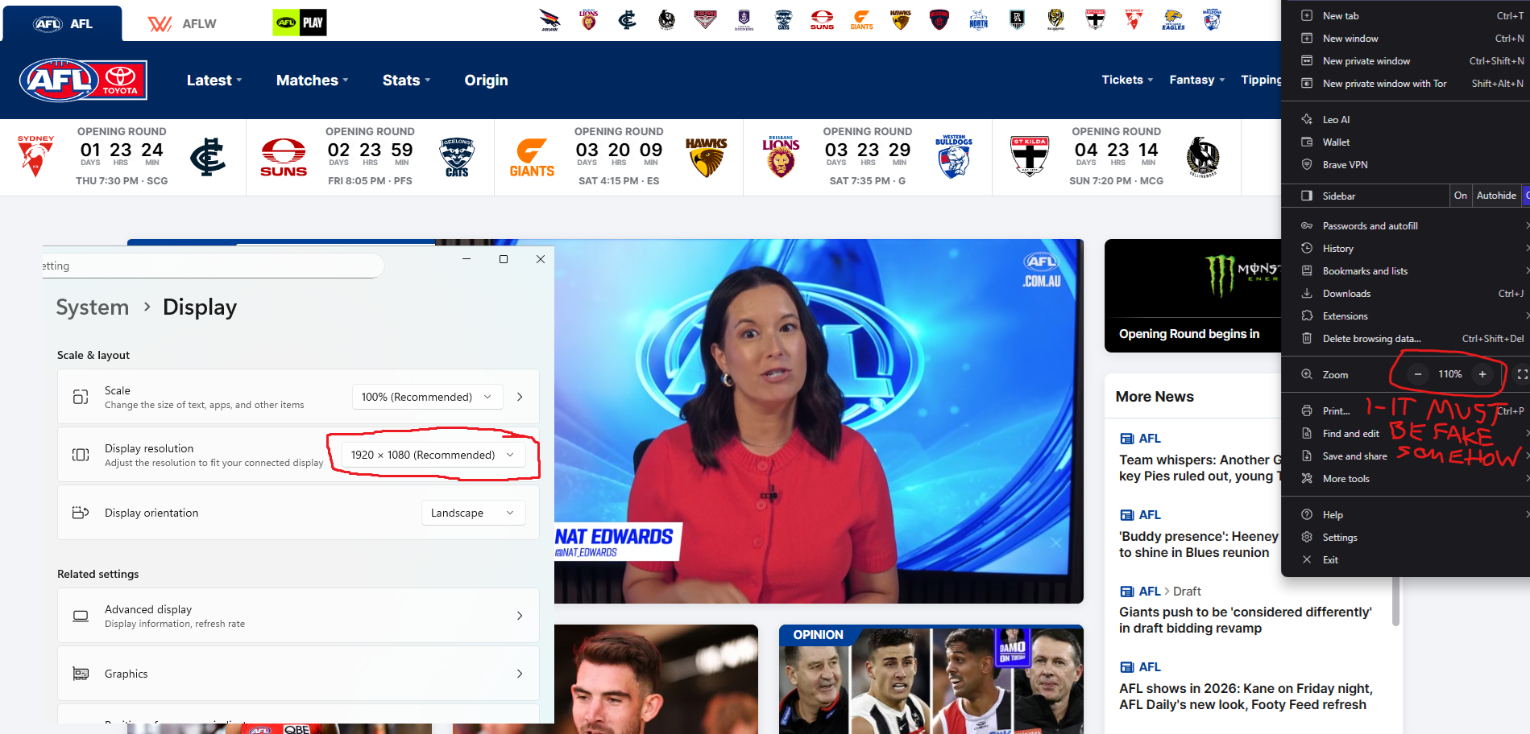Click the Melbourne Demons logo in the top club strip

(939, 20)
